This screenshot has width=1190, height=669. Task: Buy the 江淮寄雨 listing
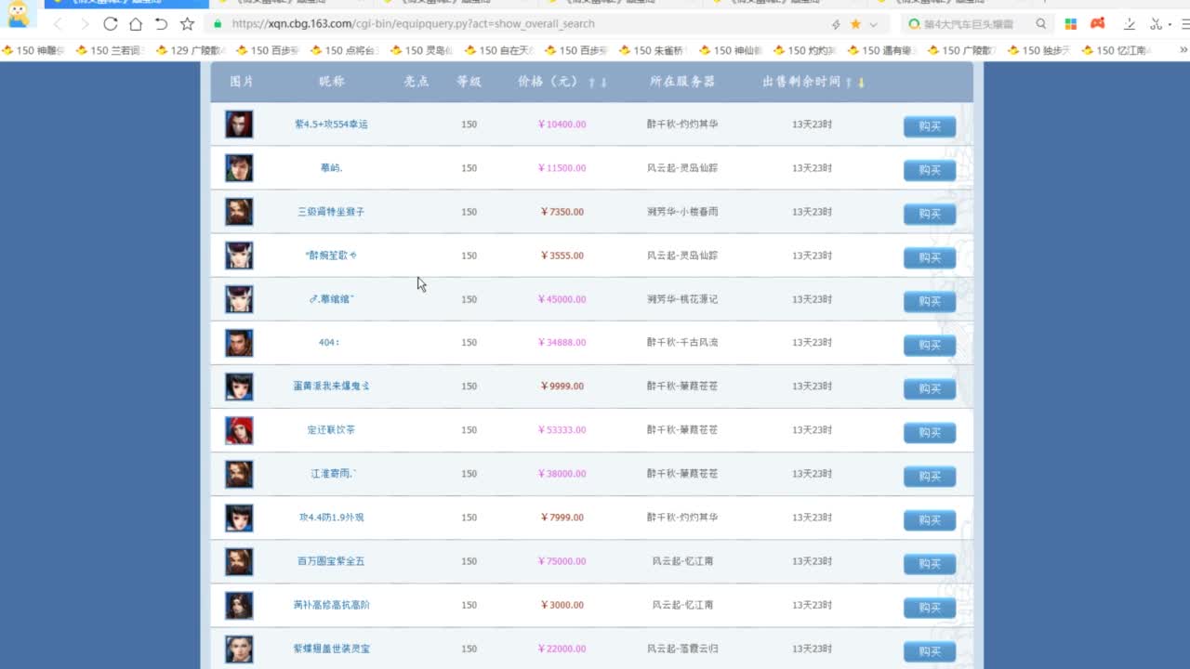point(930,476)
